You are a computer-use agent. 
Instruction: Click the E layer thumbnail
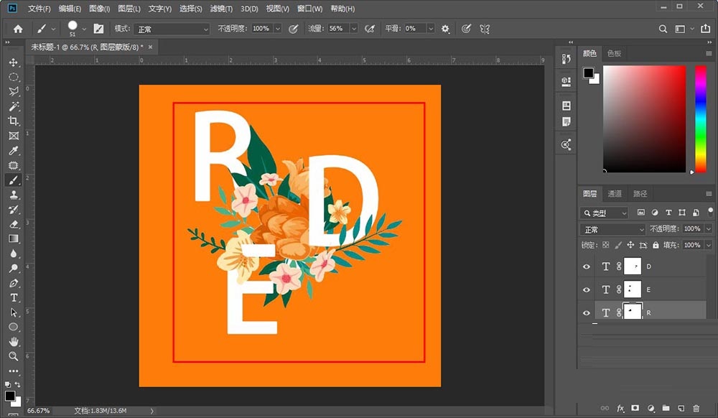point(631,289)
